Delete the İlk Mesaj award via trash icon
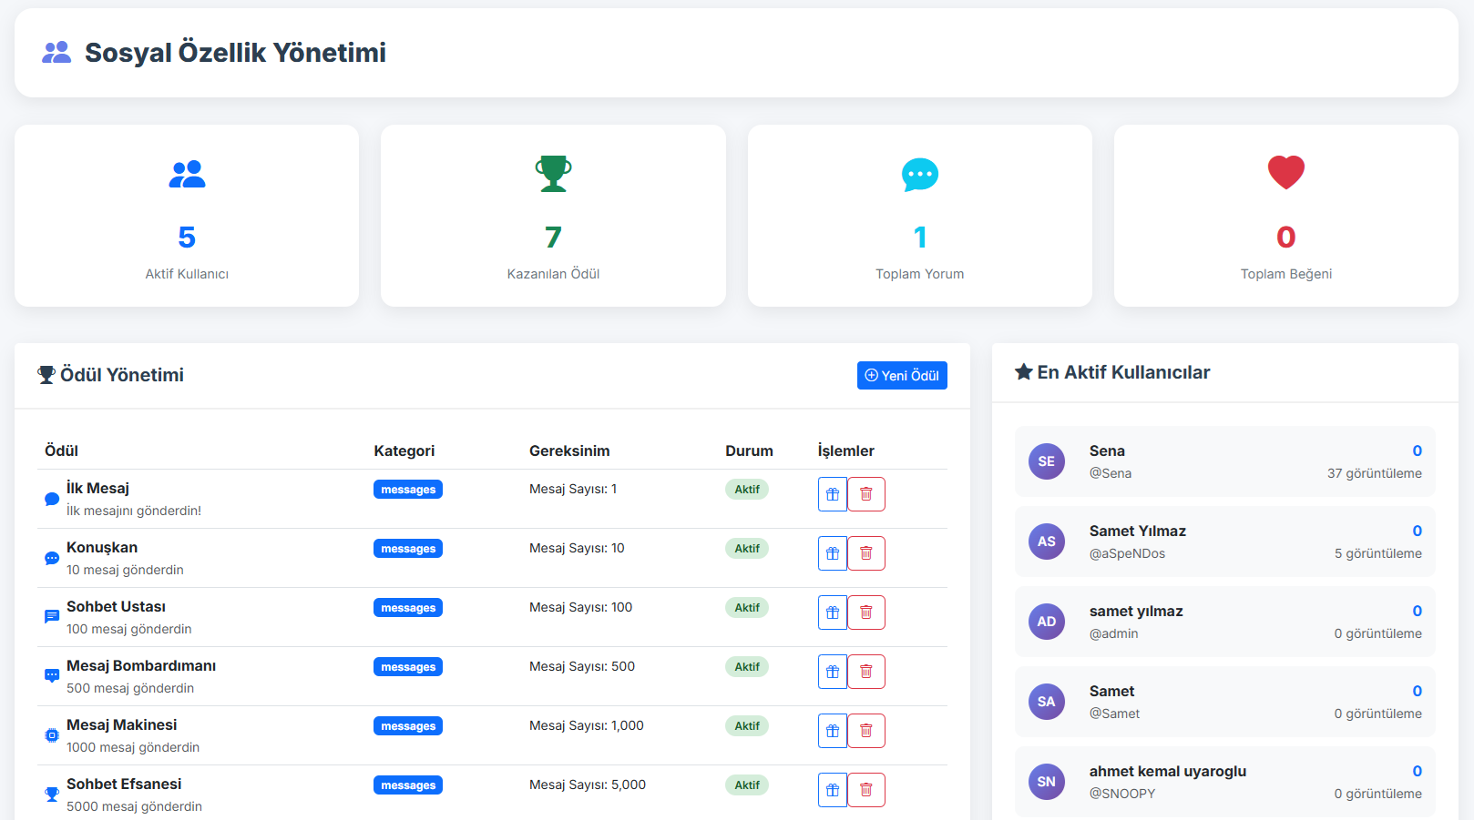Viewport: 1474px width, 820px height. tap(866, 494)
